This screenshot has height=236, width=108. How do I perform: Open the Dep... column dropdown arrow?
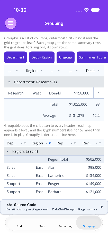[21, 143]
